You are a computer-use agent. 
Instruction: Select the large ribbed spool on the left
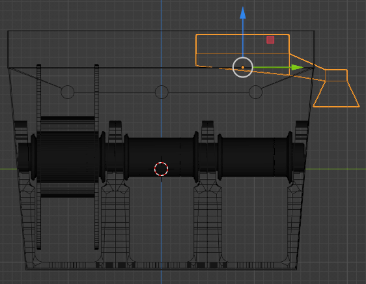(x=68, y=157)
